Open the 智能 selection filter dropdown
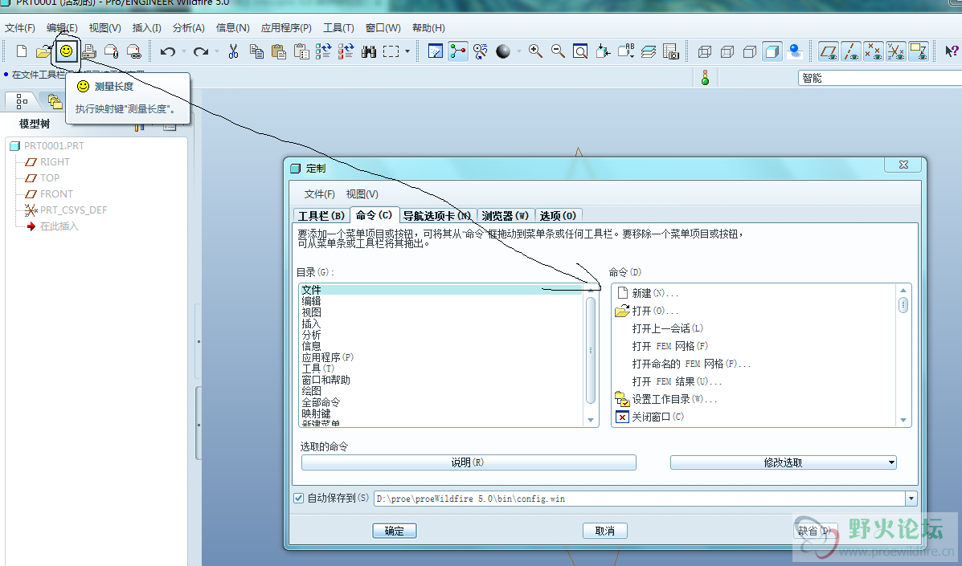The height and width of the screenshot is (566, 962). 880,78
